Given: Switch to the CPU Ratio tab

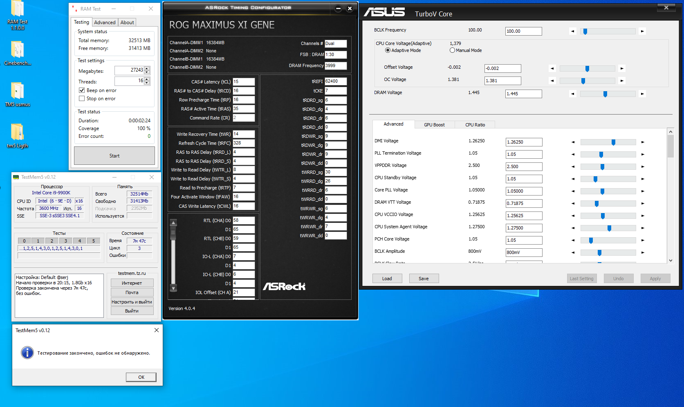Looking at the screenshot, I should (475, 125).
